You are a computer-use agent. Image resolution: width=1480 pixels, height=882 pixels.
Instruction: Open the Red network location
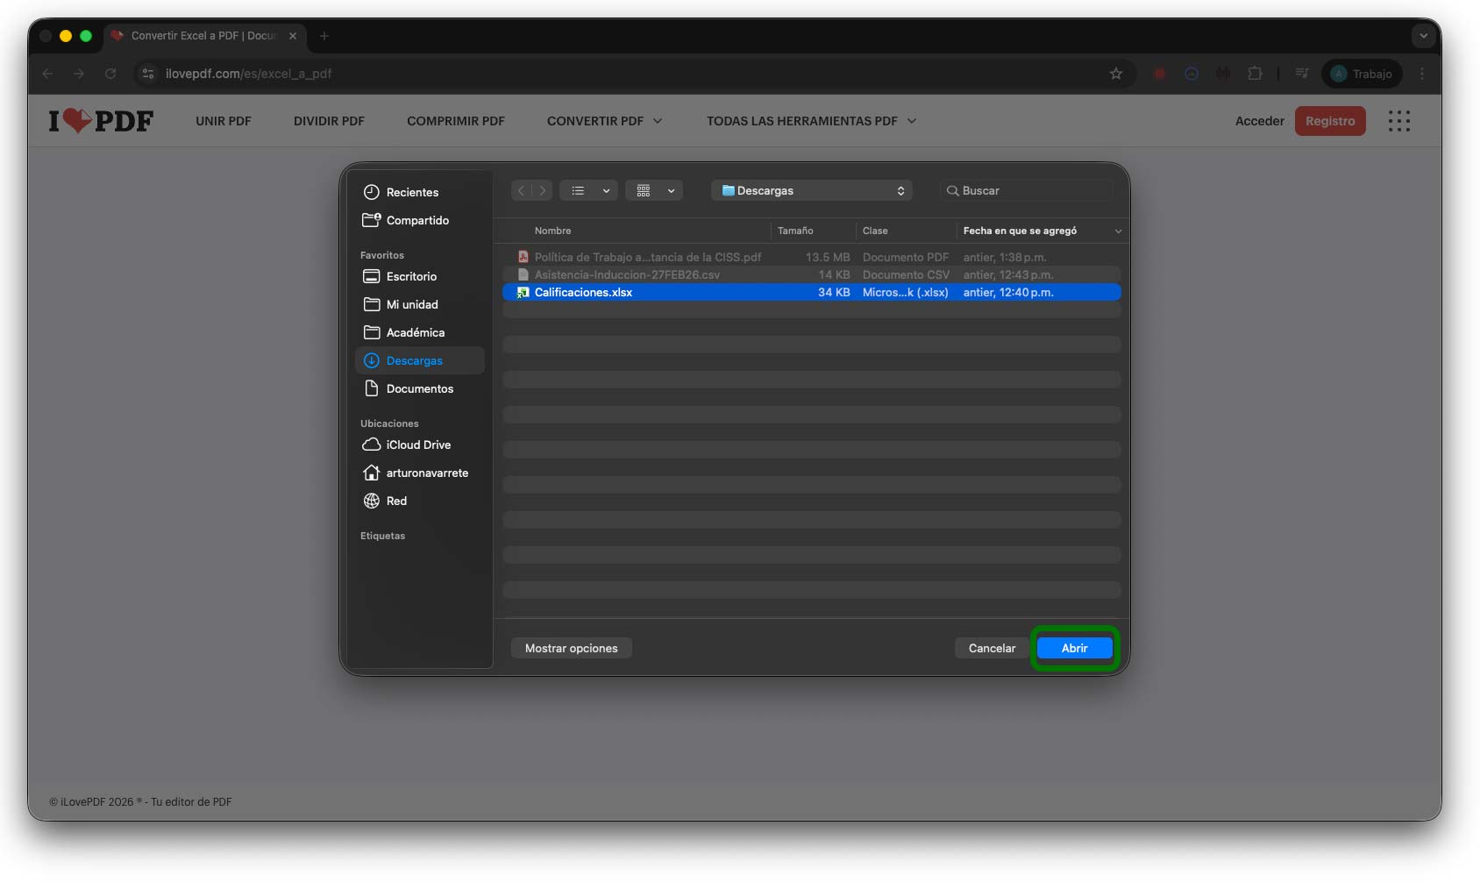point(396,501)
